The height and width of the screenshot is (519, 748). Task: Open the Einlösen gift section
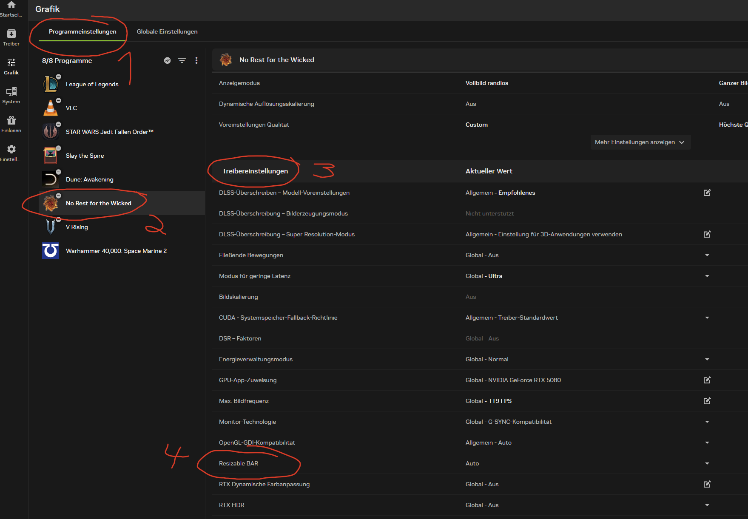pyautogui.click(x=11, y=124)
